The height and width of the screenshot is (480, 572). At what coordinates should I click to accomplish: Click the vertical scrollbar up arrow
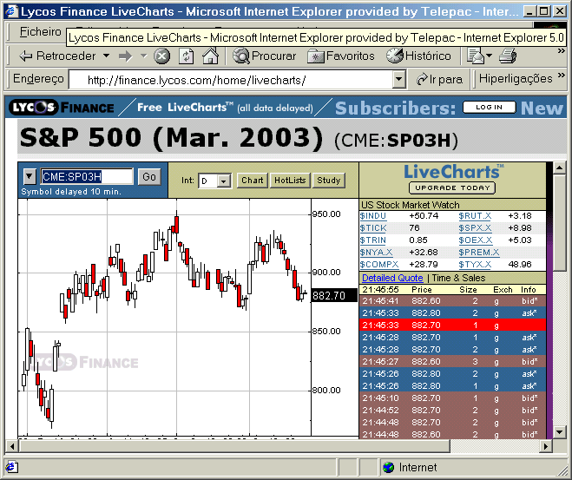click(x=559, y=168)
